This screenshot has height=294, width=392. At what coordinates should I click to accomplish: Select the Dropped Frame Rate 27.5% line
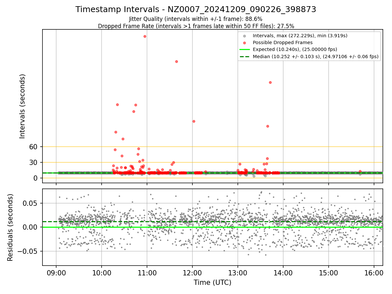click(x=196, y=26)
